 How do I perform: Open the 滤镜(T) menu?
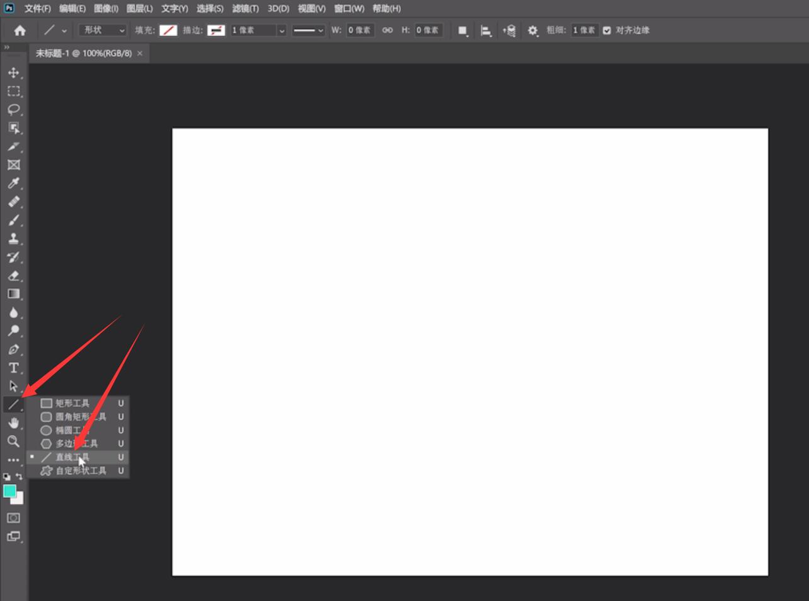coord(245,8)
